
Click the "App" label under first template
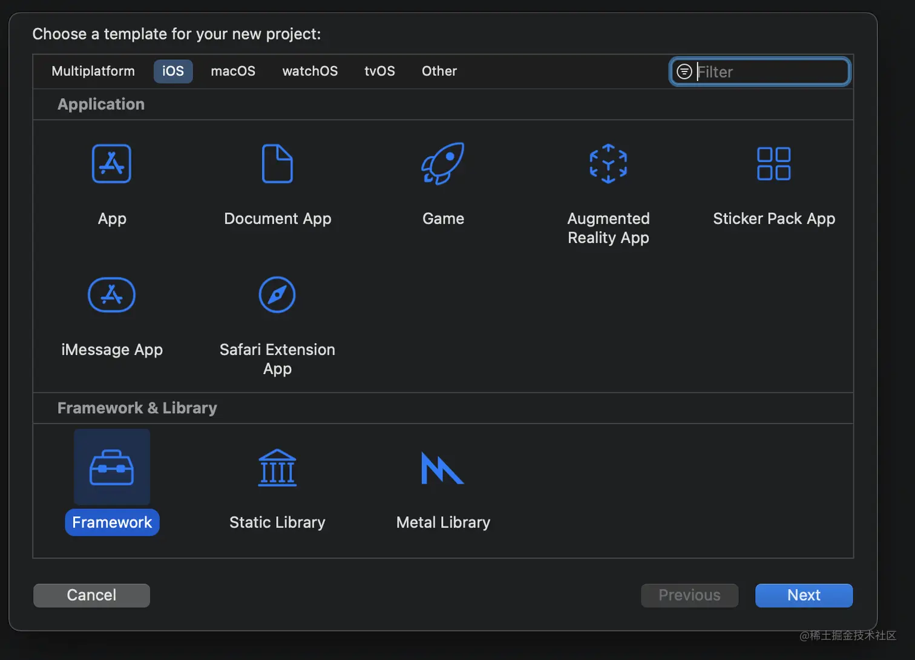click(112, 218)
